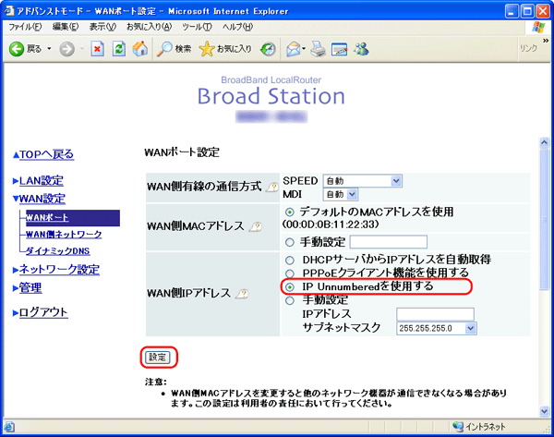Go to Home page icon
Viewport: 554px width, 437px height.
pyautogui.click(x=140, y=49)
